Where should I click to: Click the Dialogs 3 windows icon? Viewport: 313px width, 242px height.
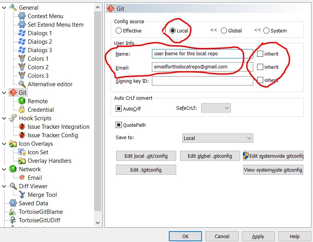(22, 50)
